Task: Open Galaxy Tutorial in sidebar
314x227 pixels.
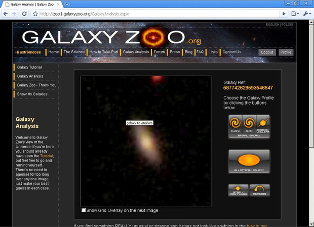Action: tap(29, 68)
